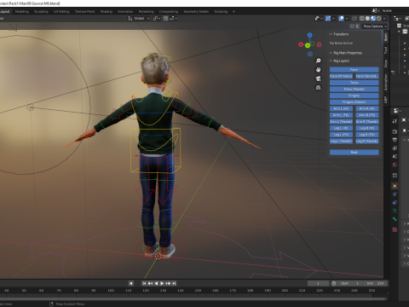Open the Pose Options dropdown

click(x=375, y=26)
